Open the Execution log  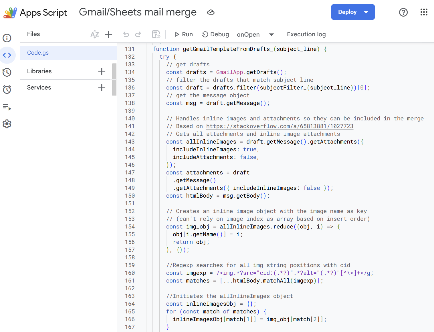click(x=306, y=34)
